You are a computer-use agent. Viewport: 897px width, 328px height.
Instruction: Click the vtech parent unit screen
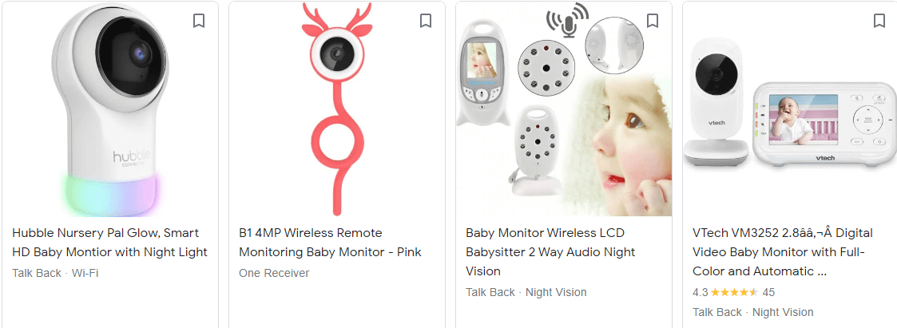coord(792,119)
